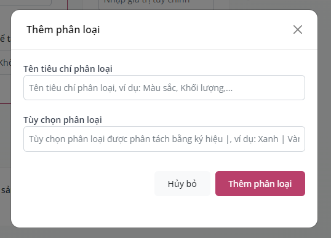Screen dimensions: 331x238
Task: Click the background Nhập giá trị tùy chỉnh field
Action: (x=156, y=4)
